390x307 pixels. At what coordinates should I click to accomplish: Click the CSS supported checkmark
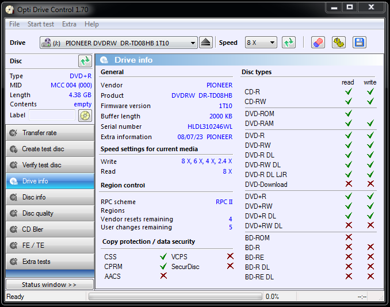(x=163, y=256)
